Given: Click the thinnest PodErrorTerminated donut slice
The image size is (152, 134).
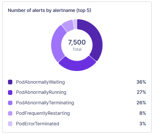Looking at the screenshot, I should click(x=75, y=24).
